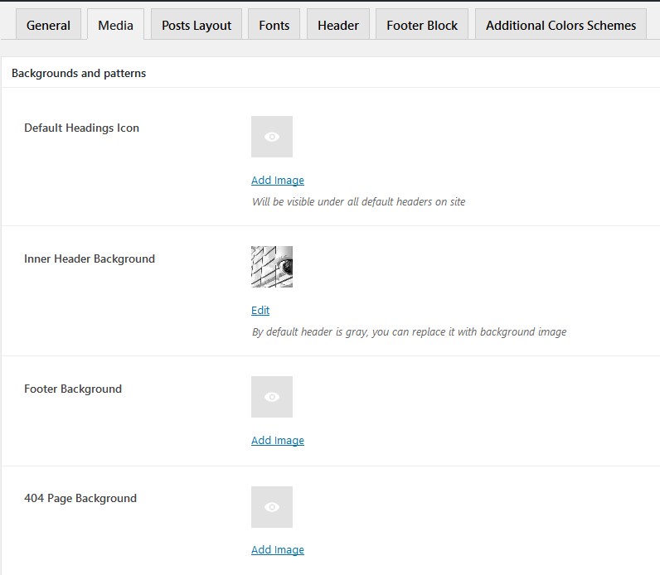Click the Backgrounds and patterns heading

tap(79, 73)
